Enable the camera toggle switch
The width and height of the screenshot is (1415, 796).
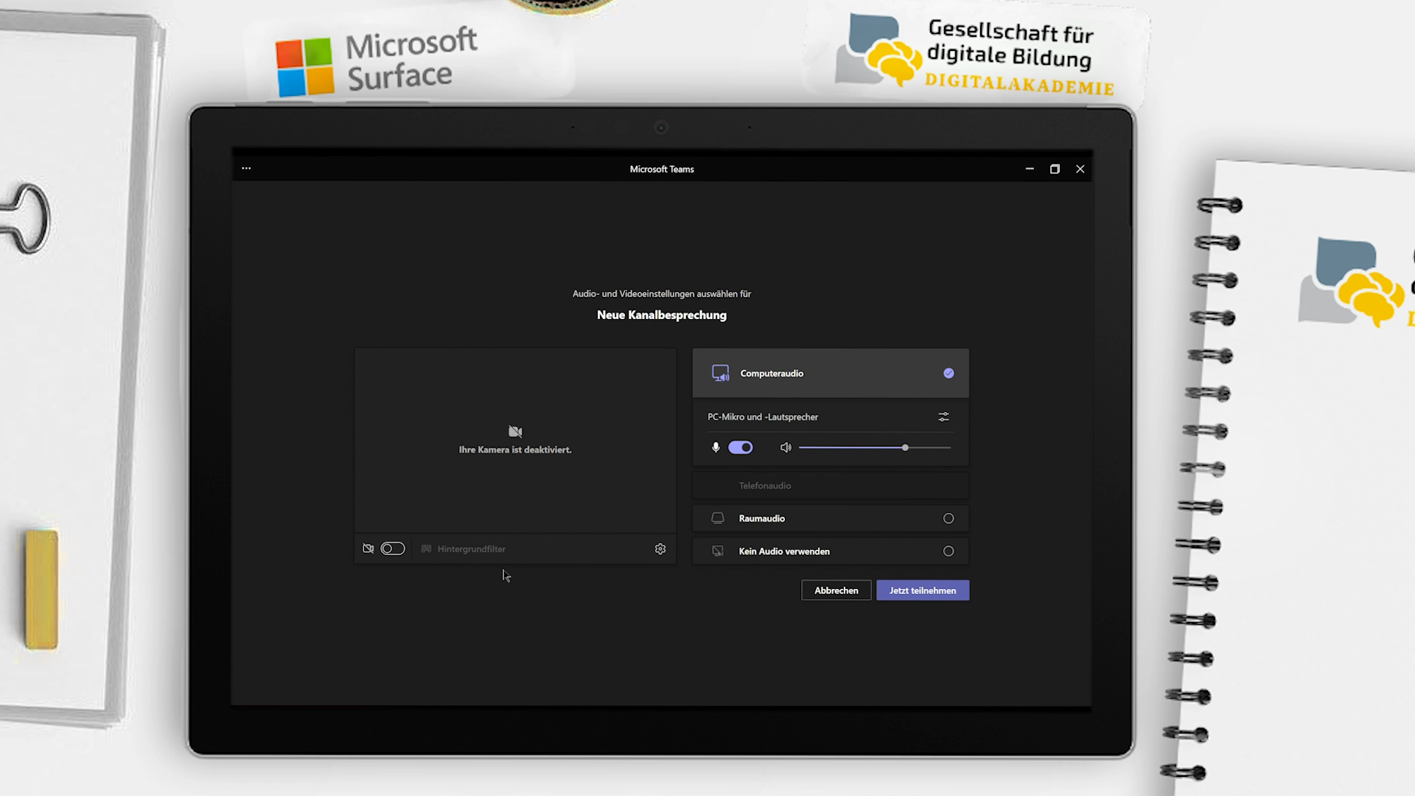click(393, 548)
